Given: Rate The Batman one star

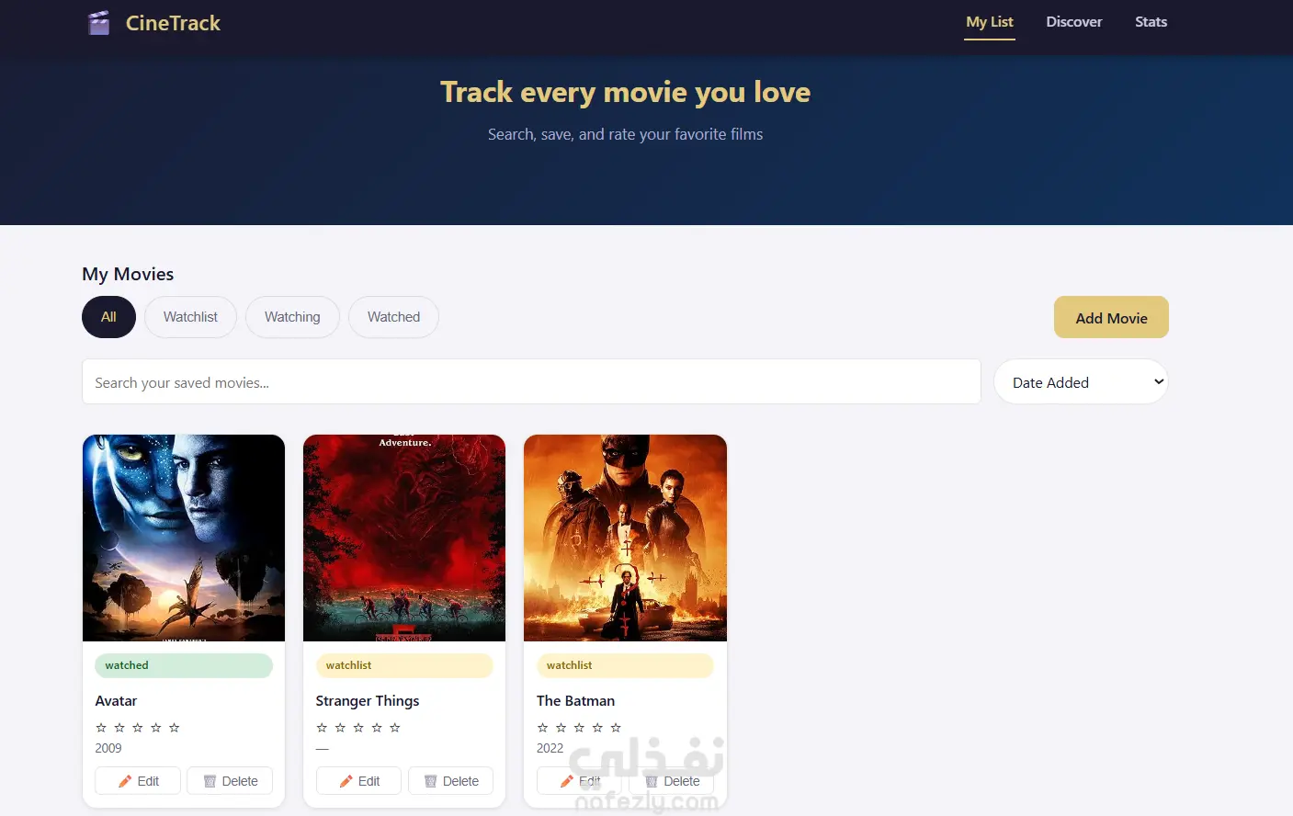Looking at the screenshot, I should pos(542,728).
